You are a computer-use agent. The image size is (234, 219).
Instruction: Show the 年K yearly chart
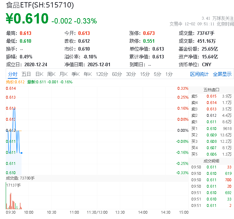(x=87, y=74)
